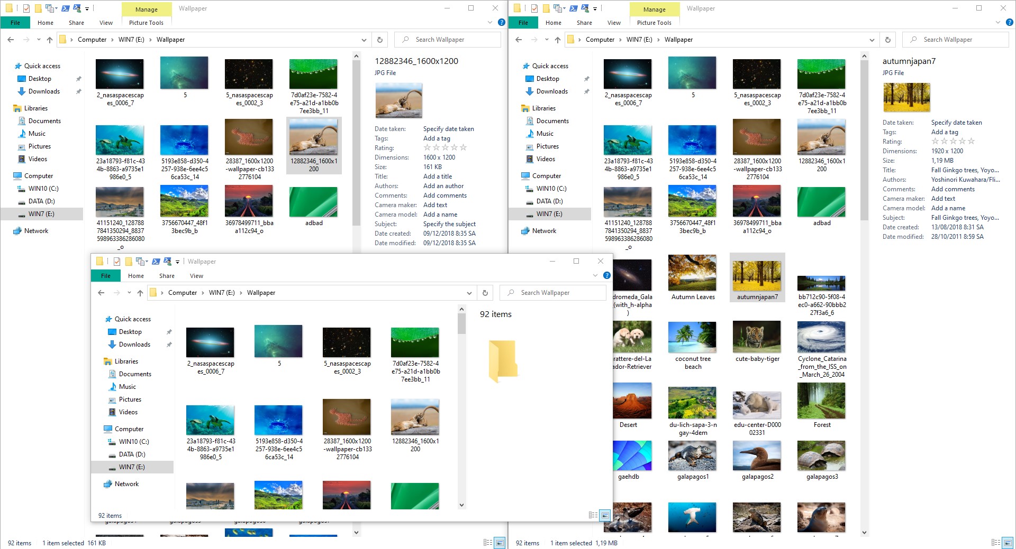Switch right window to details view
1016x549 pixels.
pyautogui.click(x=996, y=543)
